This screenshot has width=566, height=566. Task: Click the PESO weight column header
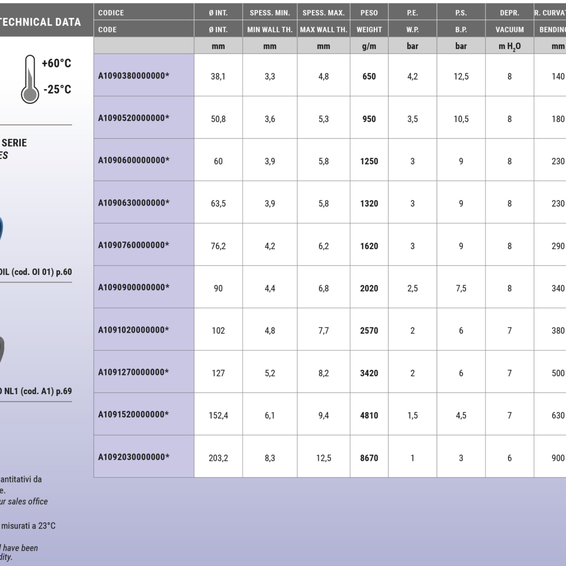tap(369, 12)
